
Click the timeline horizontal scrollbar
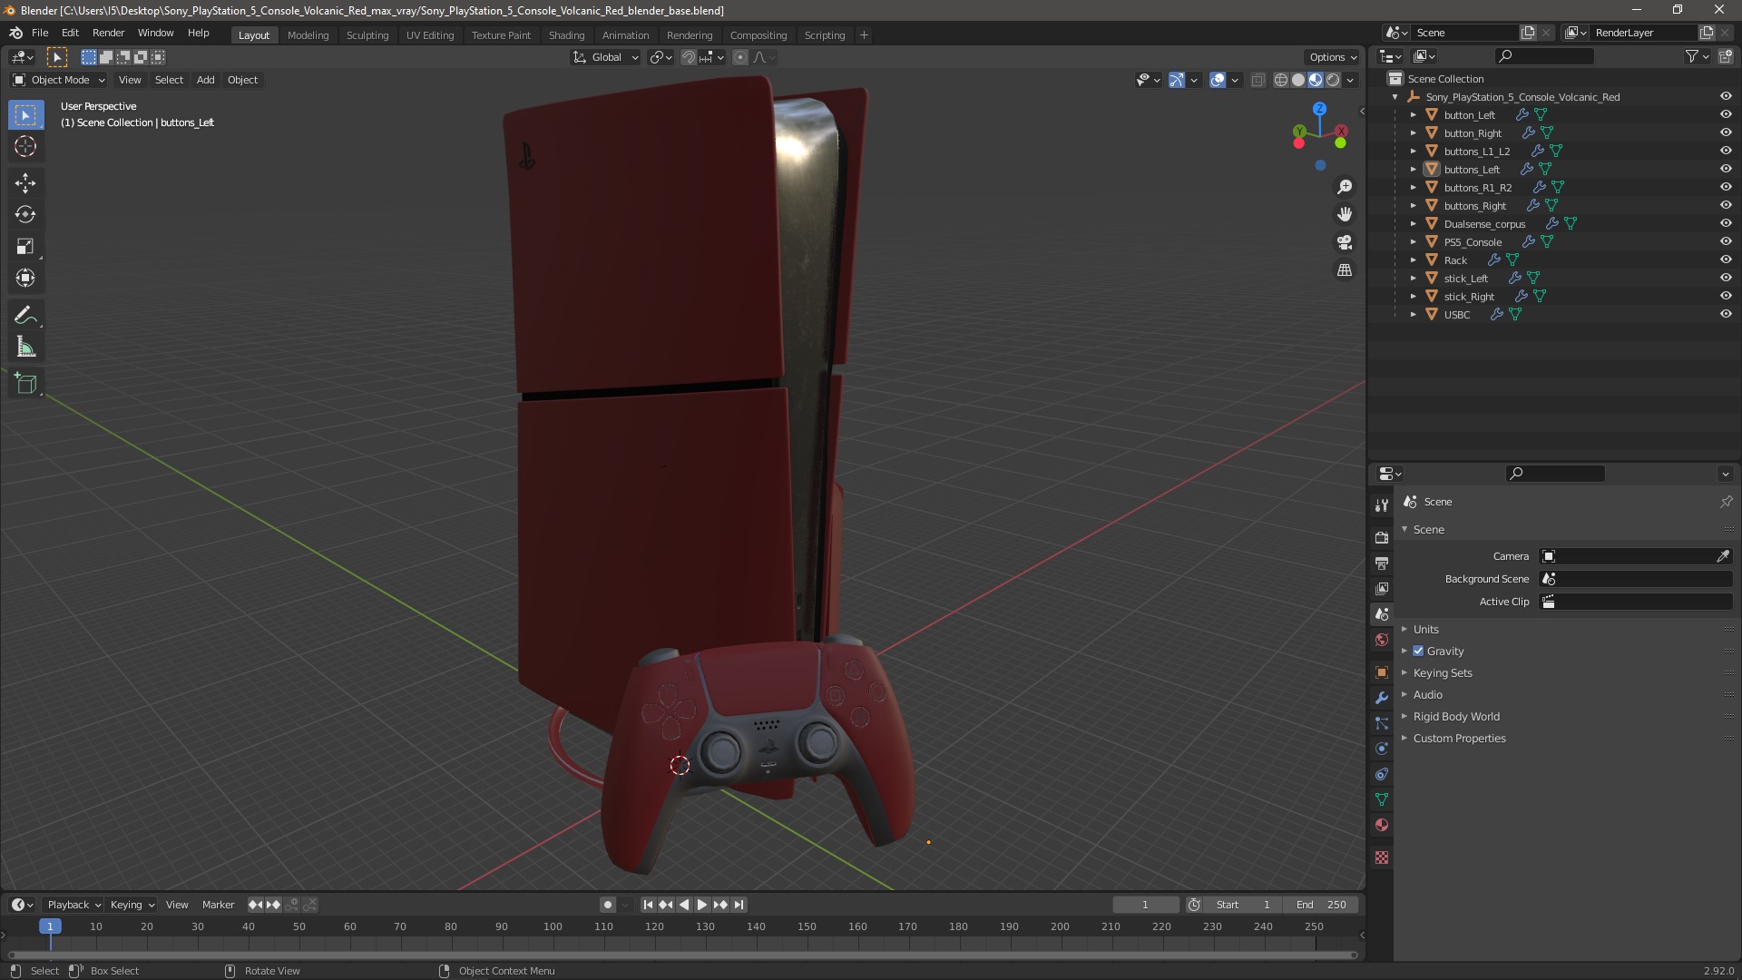pos(682,955)
